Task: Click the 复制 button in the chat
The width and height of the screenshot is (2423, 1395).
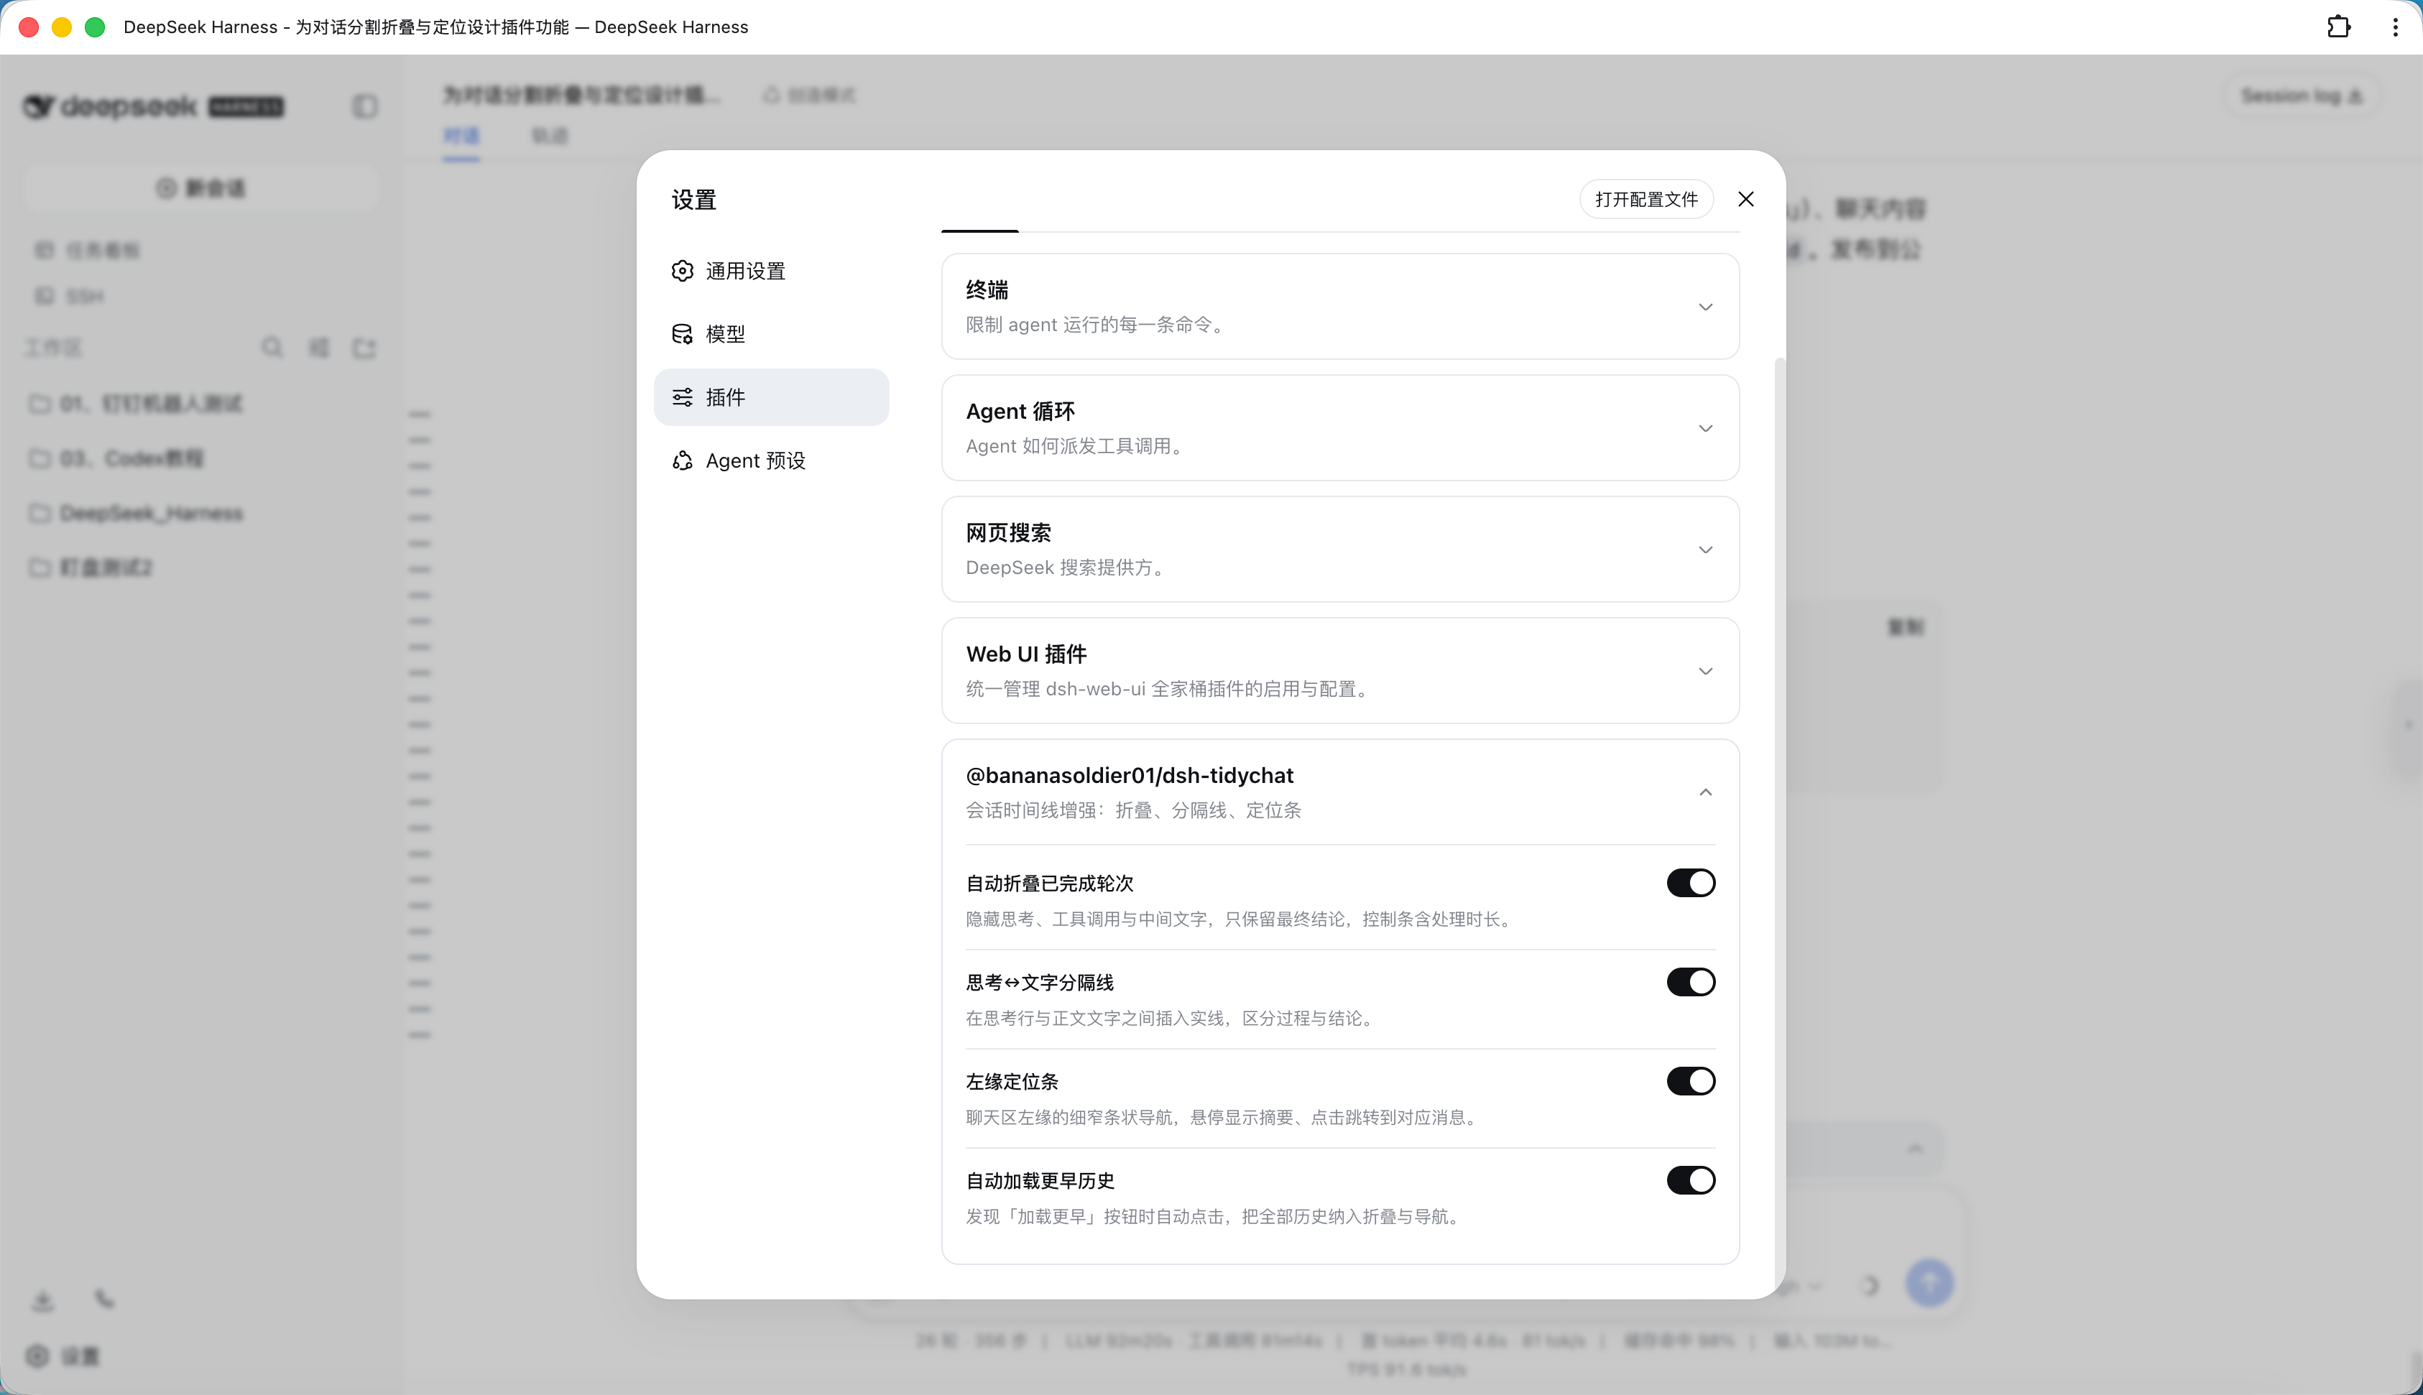Action: (x=1906, y=628)
